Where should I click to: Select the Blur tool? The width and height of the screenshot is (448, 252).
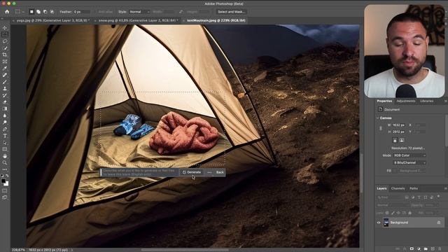click(5, 115)
